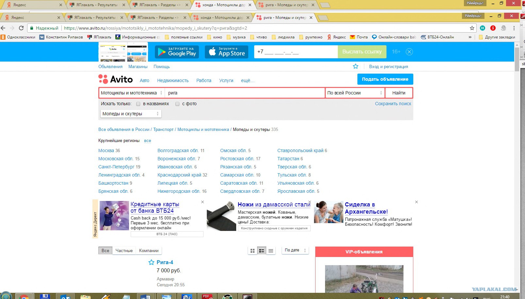Show hidden bookmarks with the » chevron

pos(470,37)
